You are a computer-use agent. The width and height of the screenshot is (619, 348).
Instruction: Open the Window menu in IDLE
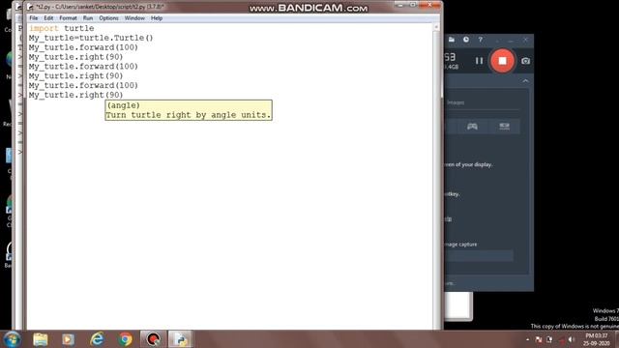pyautogui.click(x=134, y=18)
